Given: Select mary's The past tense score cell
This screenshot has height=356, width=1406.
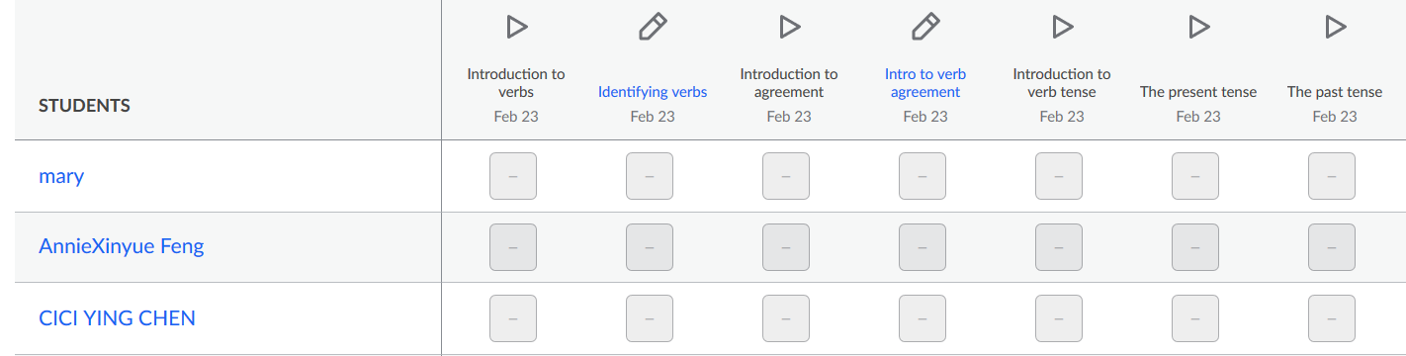Looking at the screenshot, I should point(1332,176).
